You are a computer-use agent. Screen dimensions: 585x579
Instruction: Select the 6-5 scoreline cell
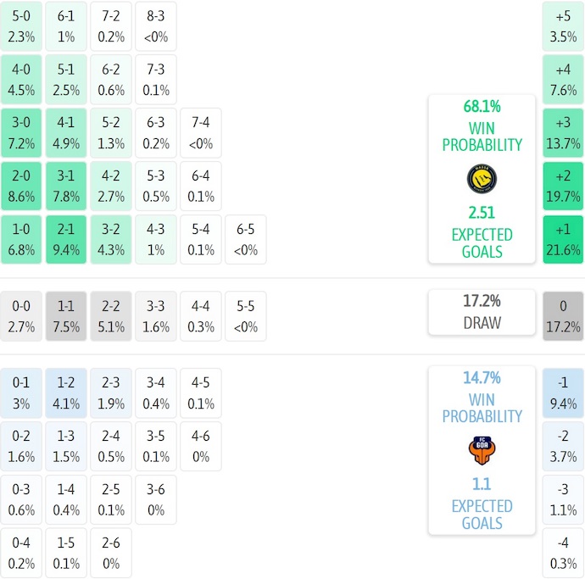coord(246,240)
